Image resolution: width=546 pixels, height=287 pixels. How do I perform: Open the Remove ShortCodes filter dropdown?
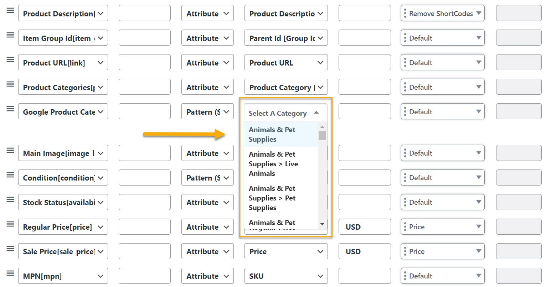pyautogui.click(x=443, y=13)
